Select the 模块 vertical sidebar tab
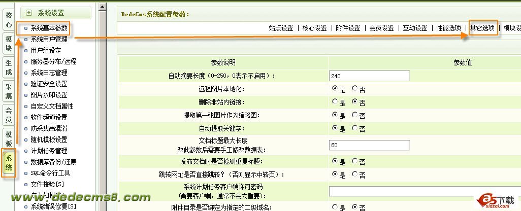 coord(9,44)
